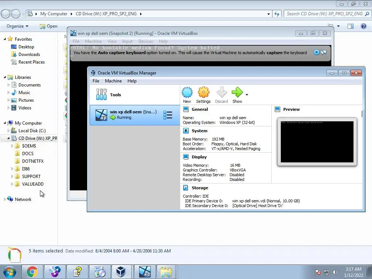Collapse the CD Drive (W:) tree node
The width and height of the screenshot is (372, 279).
tap(9, 138)
